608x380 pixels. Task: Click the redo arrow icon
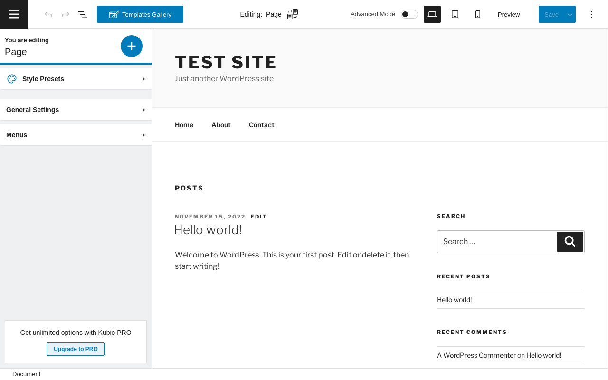point(66,14)
